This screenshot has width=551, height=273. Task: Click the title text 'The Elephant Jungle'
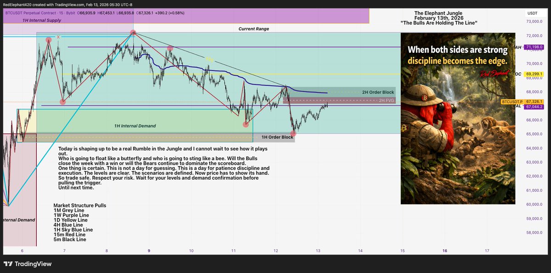[x=439, y=13]
